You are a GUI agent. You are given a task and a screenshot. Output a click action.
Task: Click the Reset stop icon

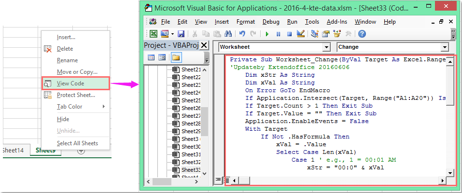[290, 34]
